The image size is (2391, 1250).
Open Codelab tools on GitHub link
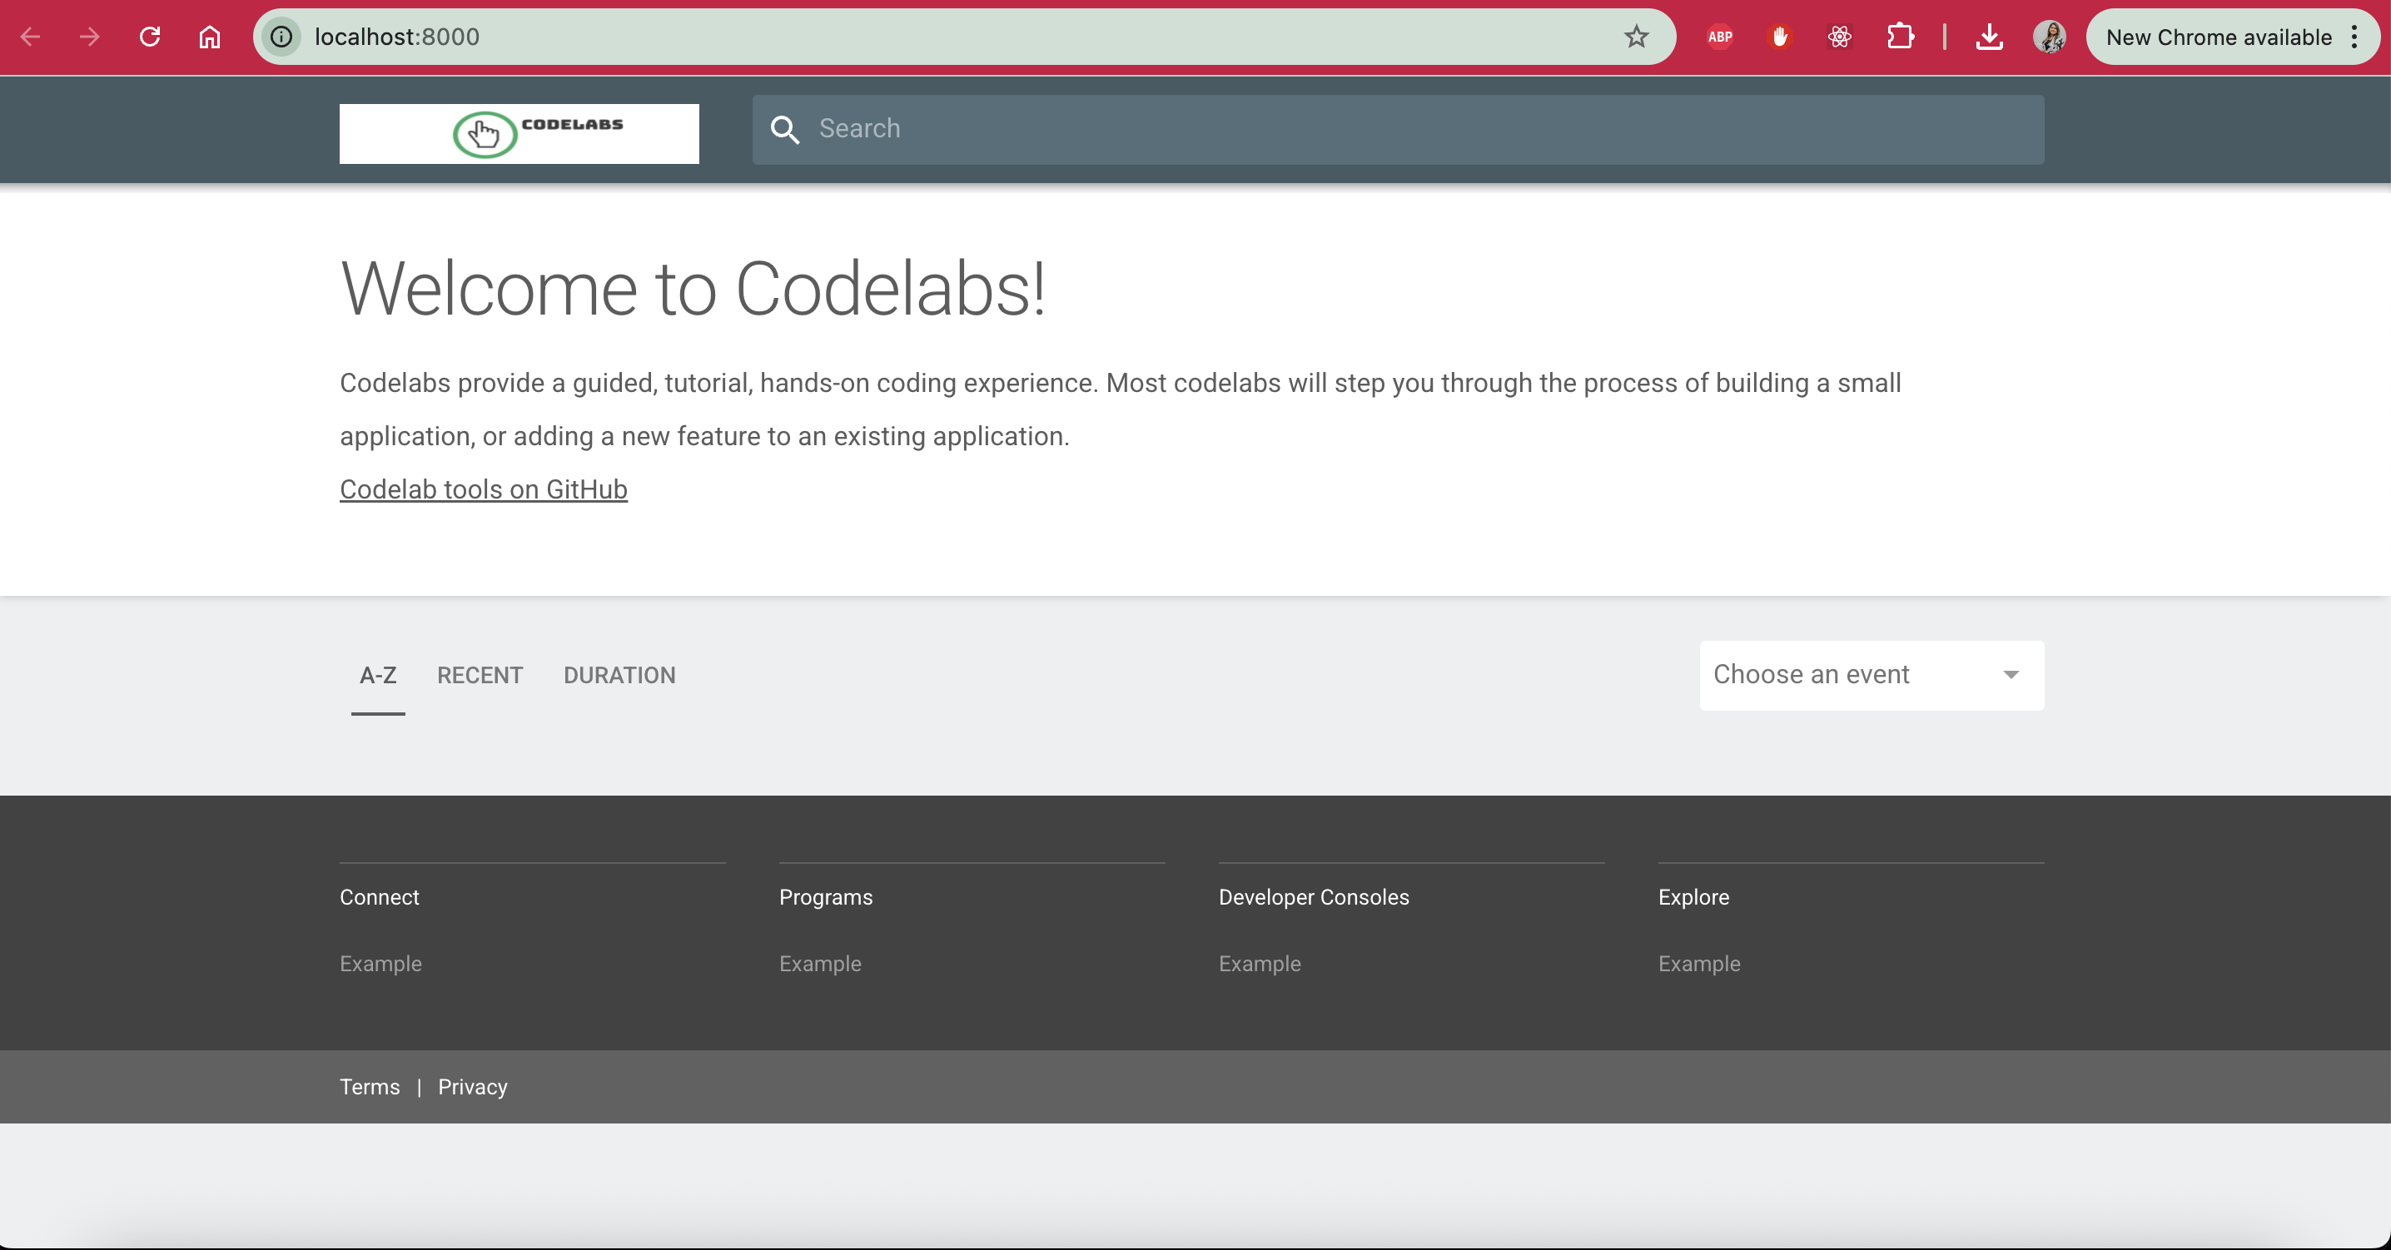coord(483,489)
